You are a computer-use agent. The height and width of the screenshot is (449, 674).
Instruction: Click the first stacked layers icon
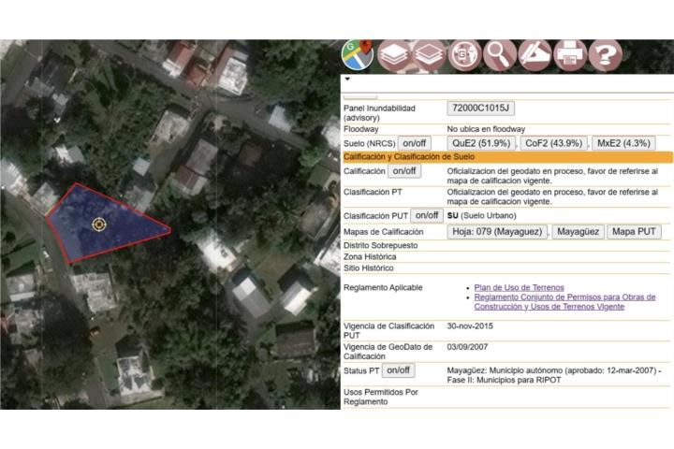[x=396, y=55]
